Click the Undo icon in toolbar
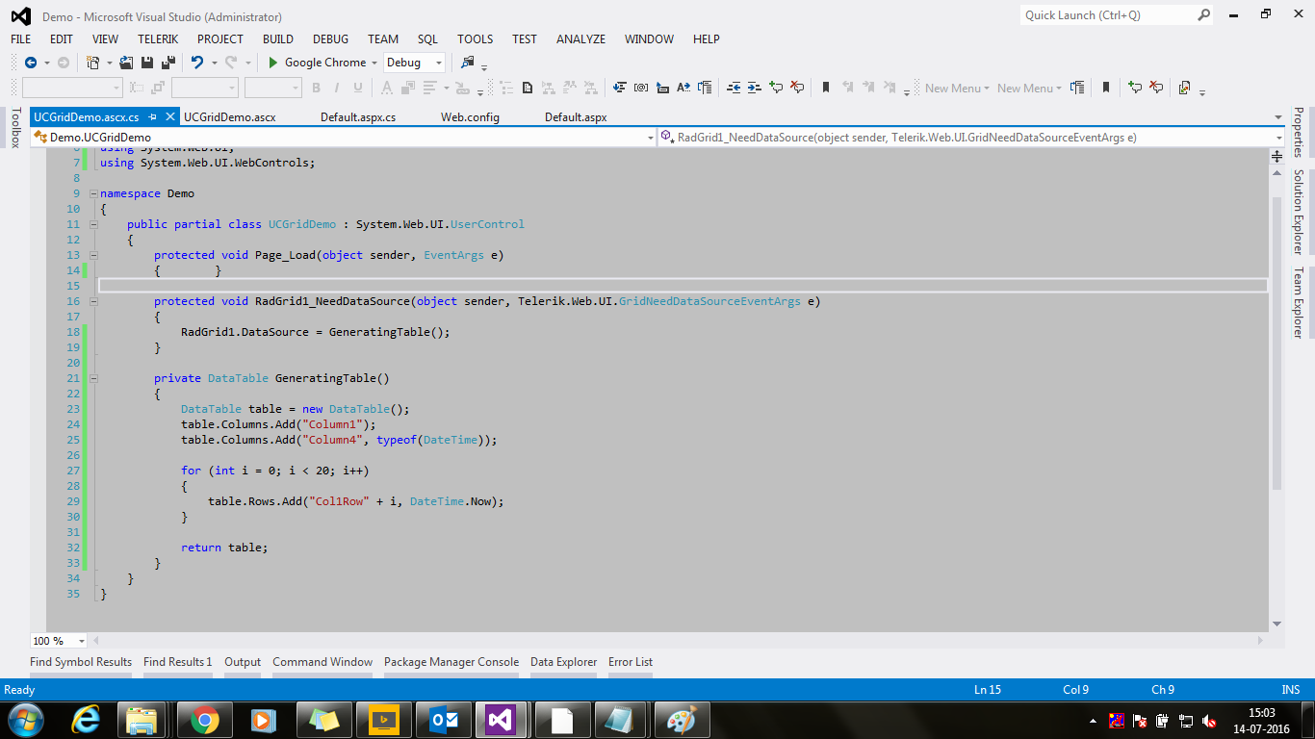Screen dimensions: 1315x739 [x=196, y=63]
